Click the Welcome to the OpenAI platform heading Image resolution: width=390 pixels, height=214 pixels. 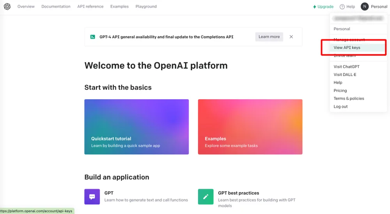(156, 66)
